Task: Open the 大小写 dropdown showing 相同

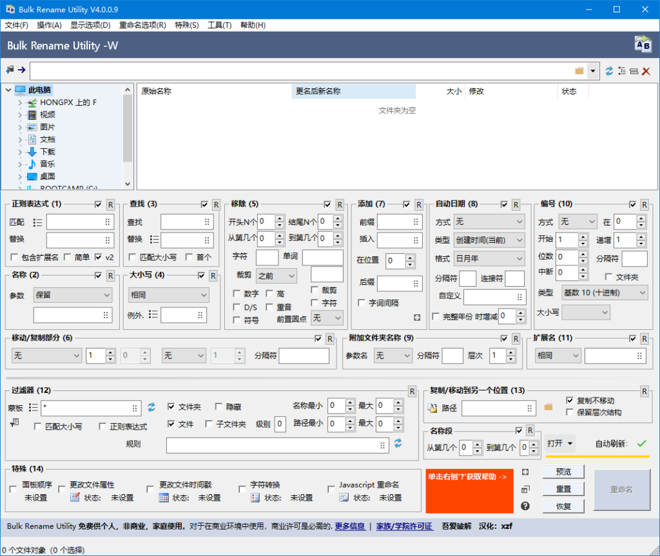Action: click(168, 295)
